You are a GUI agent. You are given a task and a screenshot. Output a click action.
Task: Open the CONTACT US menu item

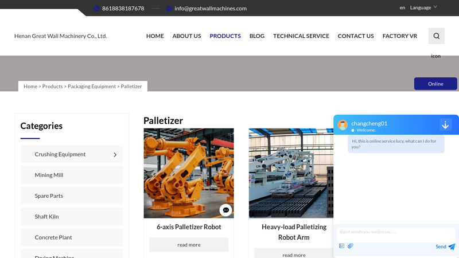356,36
